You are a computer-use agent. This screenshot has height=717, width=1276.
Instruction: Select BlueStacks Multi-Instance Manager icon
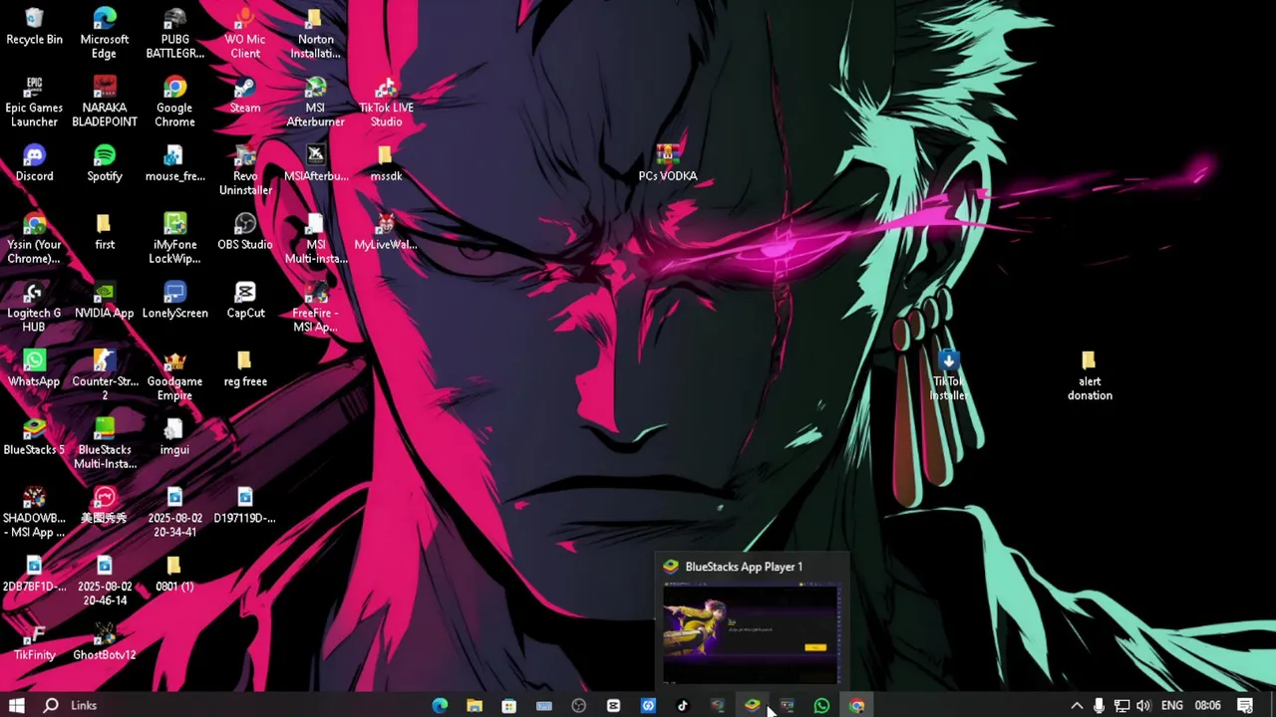105,444
